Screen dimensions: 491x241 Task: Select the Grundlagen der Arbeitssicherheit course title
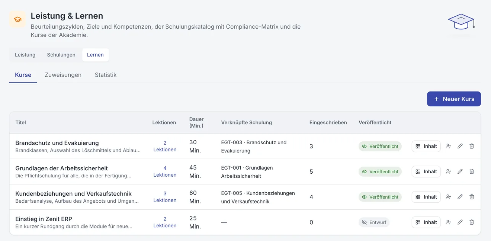click(61, 168)
